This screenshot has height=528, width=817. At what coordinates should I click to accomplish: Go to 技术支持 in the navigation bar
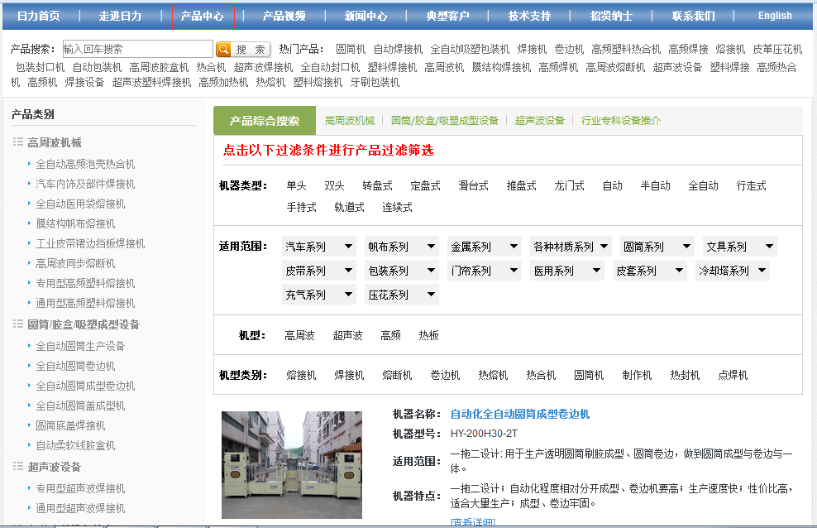(x=529, y=16)
